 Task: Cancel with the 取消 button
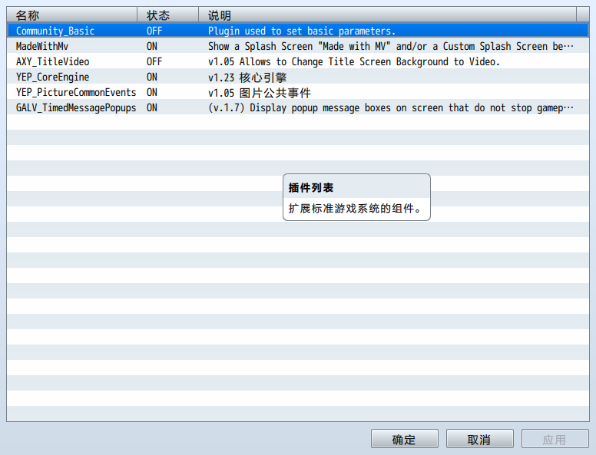(480, 439)
